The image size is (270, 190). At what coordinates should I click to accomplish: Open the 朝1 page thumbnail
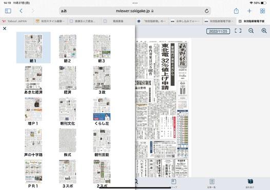coord(33,48)
